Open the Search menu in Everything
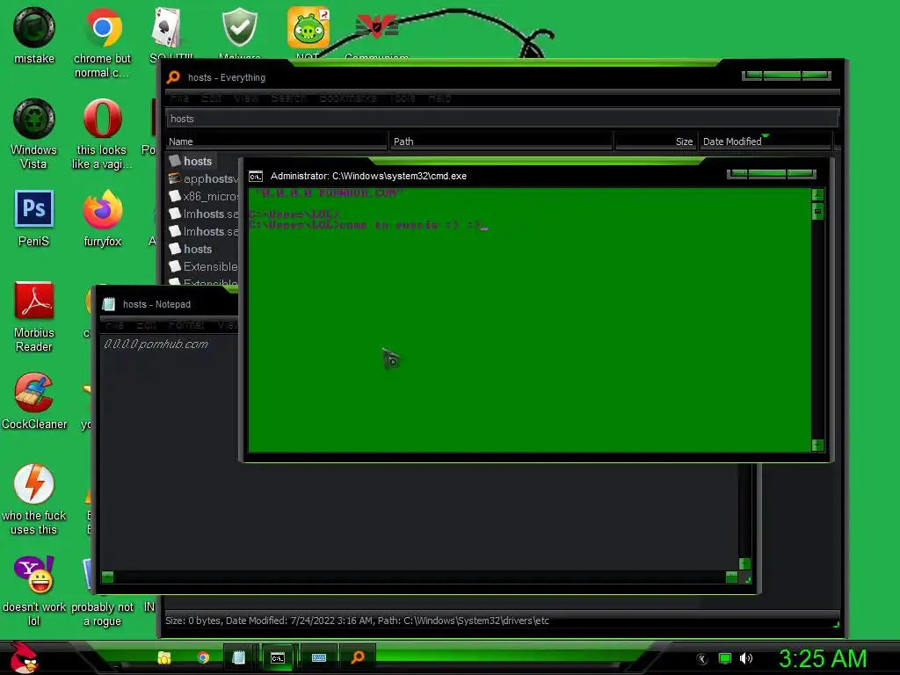This screenshot has height=675, width=900. [x=288, y=98]
